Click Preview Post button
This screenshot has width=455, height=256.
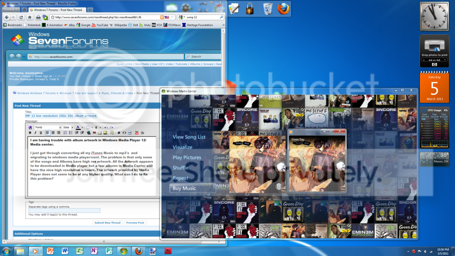pyautogui.click(x=135, y=223)
